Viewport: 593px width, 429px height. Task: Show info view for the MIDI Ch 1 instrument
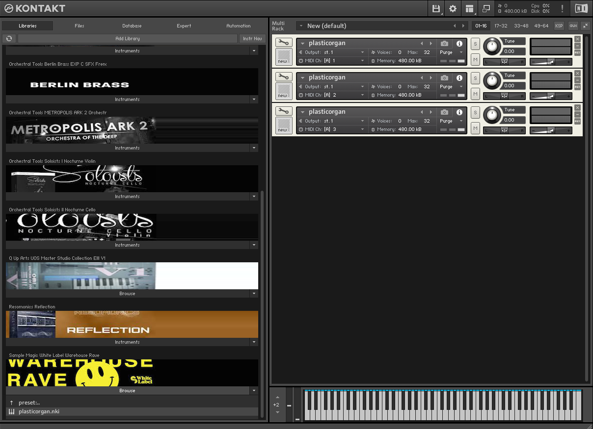pyautogui.click(x=459, y=44)
